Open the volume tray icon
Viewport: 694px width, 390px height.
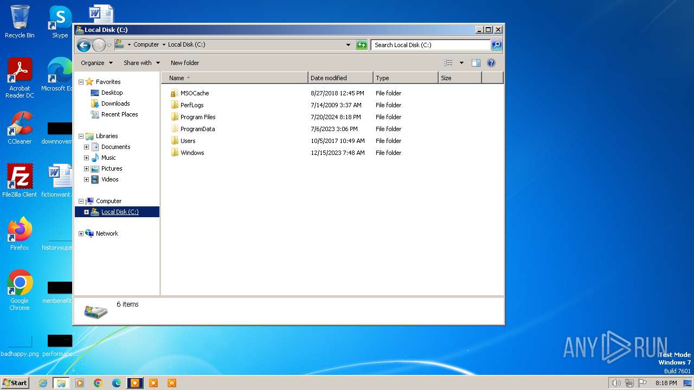pyautogui.click(x=616, y=383)
